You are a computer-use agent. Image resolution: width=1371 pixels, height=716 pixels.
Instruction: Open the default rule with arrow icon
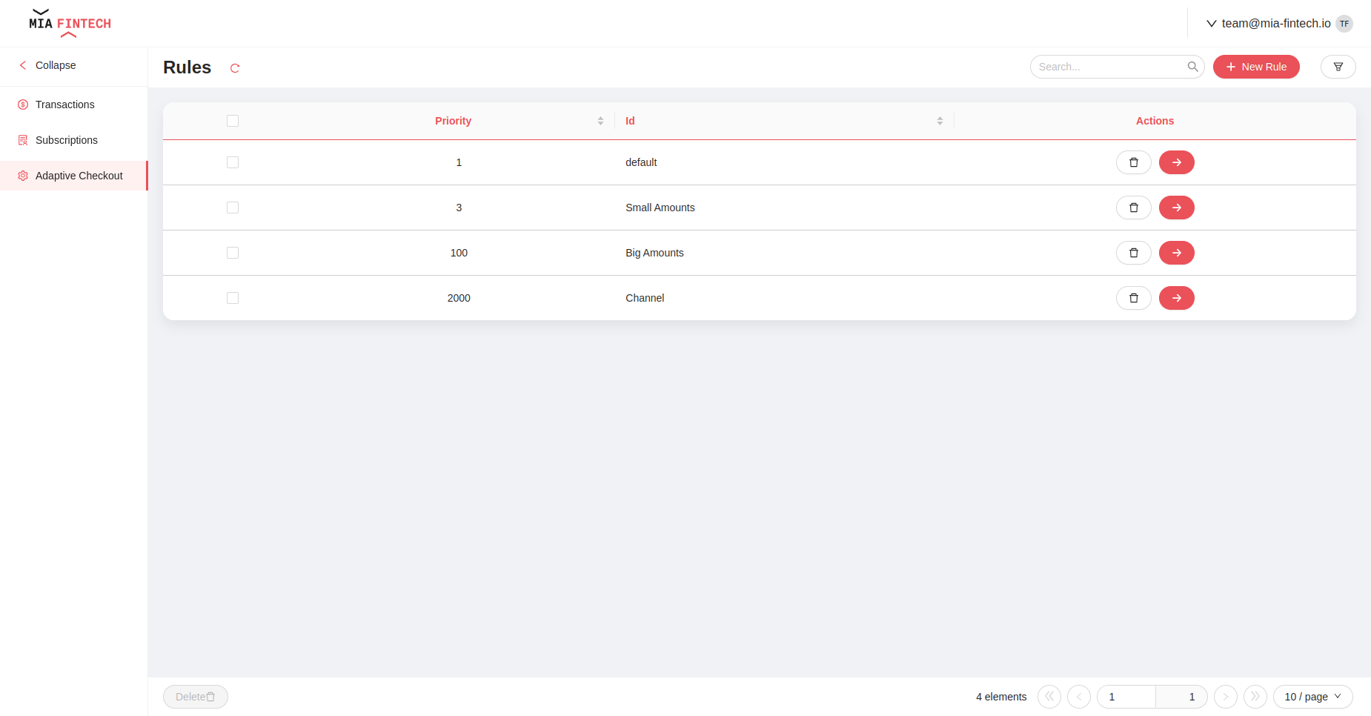coord(1176,162)
